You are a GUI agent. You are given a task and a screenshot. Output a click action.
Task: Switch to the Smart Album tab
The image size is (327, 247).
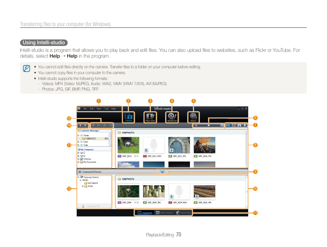point(164,213)
